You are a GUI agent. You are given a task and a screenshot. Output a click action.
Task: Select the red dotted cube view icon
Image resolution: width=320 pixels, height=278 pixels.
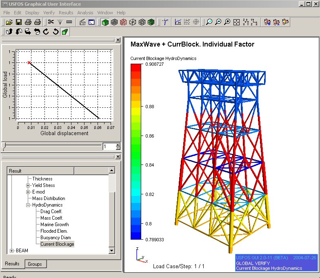pyautogui.click(x=123, y=22)
